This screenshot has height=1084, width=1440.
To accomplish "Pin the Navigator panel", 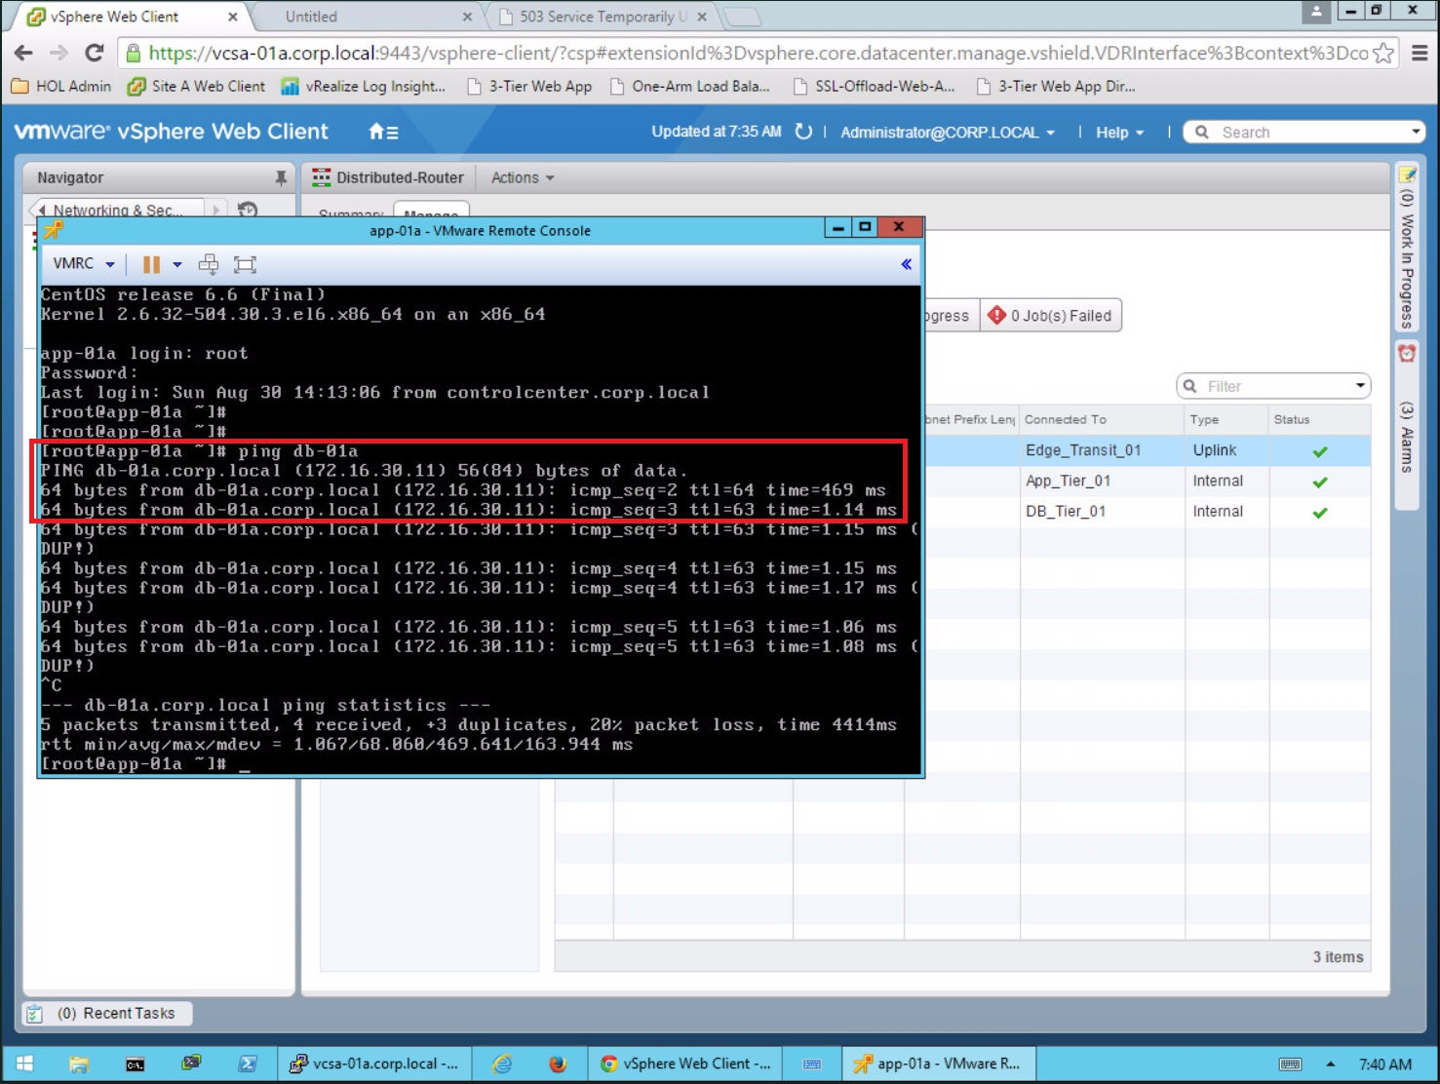I will tap(281, 177).
